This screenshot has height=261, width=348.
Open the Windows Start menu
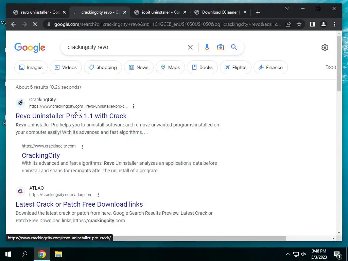click(8, 254)
